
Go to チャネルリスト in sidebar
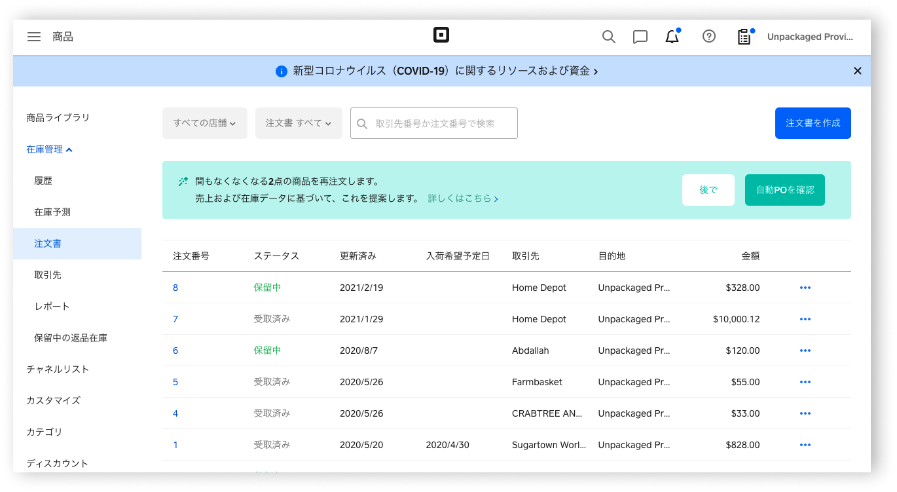coord(58,369)
